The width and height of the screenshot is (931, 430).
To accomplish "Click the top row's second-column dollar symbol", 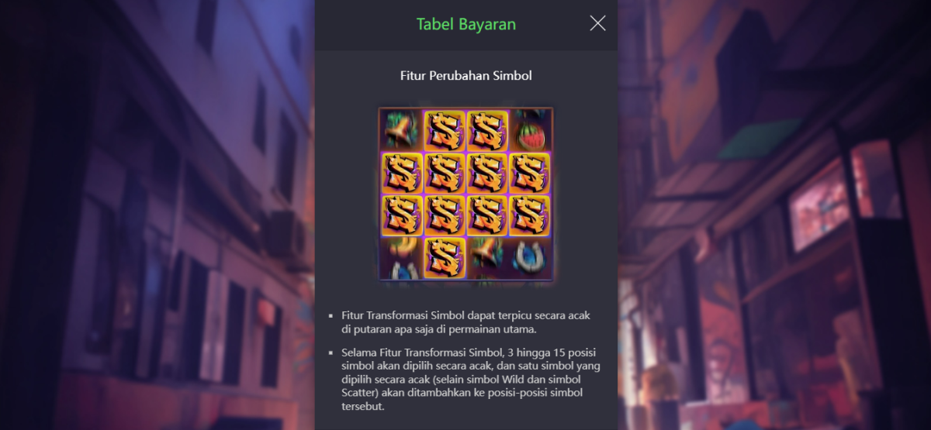I will coord(445,130).
